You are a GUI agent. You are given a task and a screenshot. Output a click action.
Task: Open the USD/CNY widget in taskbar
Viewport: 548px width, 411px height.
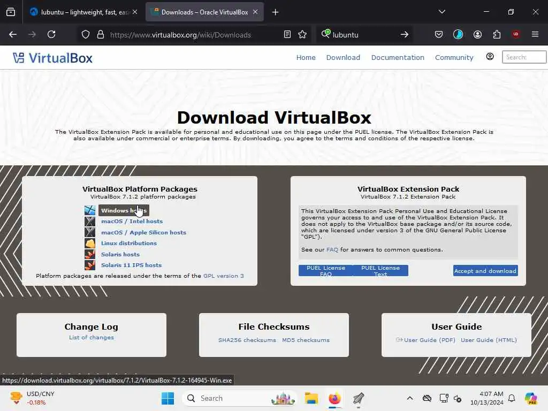click(32, 398)
